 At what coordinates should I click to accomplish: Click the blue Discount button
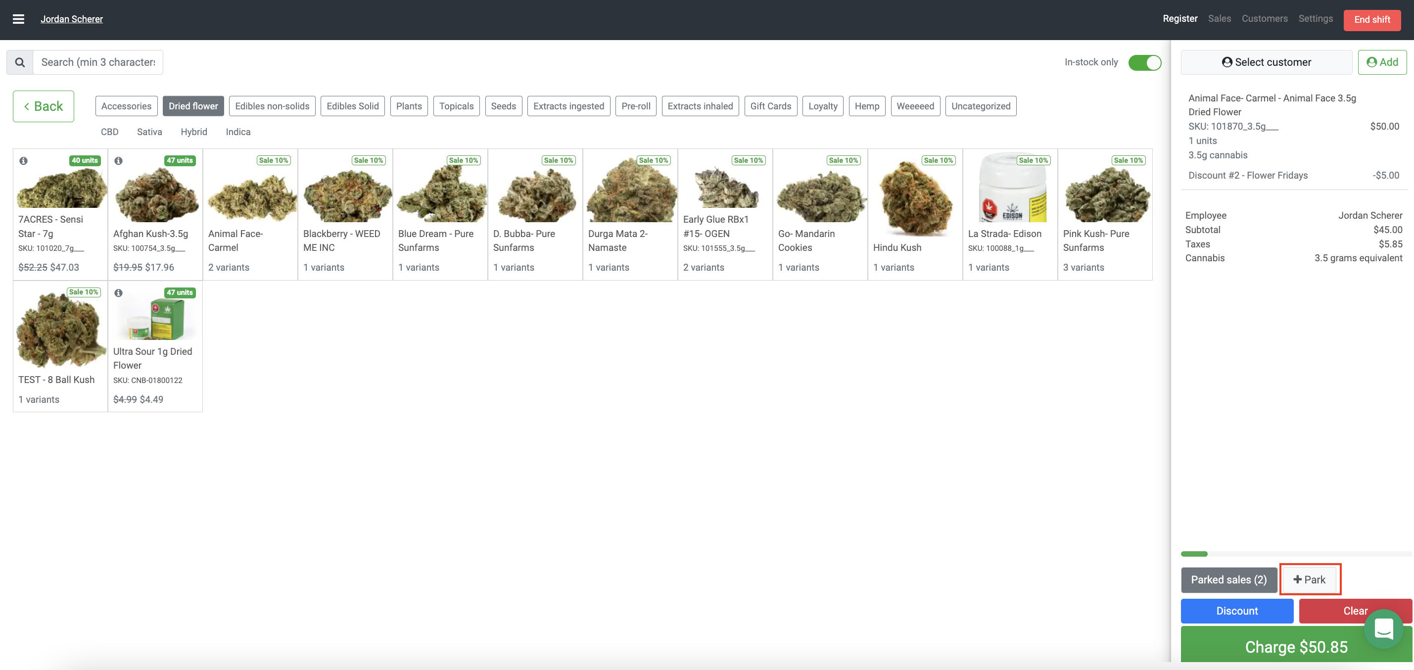point(1236,611)
